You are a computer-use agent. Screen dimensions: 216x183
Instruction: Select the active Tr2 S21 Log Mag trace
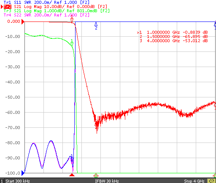coord(55,7)
